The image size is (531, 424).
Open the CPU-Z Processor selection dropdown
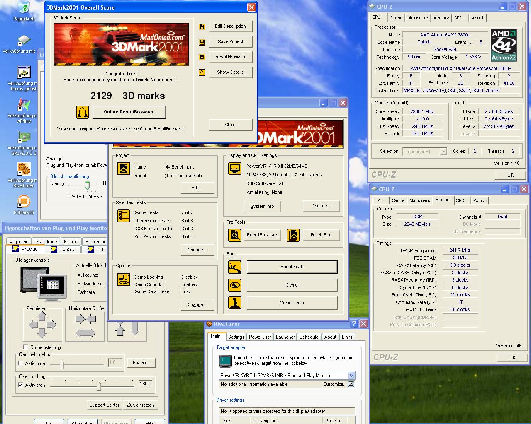(443, 152)
